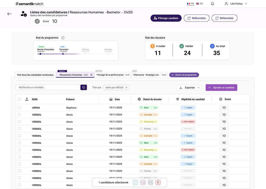Open the 'Trier par' sort dropdown
The height and width of the screenshot is (189, 266).
click(x=116, y=88)
